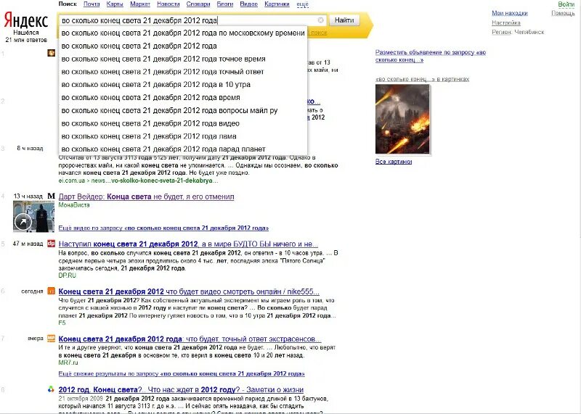581x414 pixels.
Task: Open Видео in top navigation
Action: 248,4
